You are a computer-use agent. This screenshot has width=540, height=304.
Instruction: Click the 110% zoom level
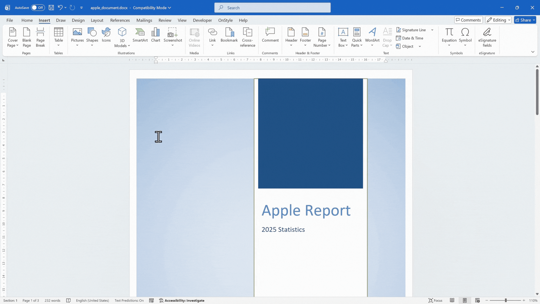(x=533, y=300)
